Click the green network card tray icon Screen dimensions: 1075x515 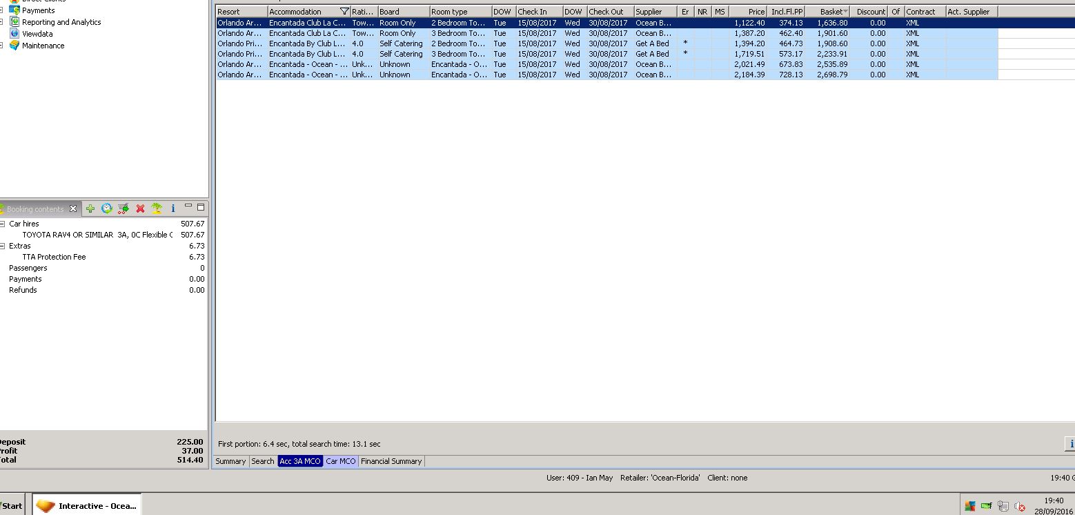[986, 506]
